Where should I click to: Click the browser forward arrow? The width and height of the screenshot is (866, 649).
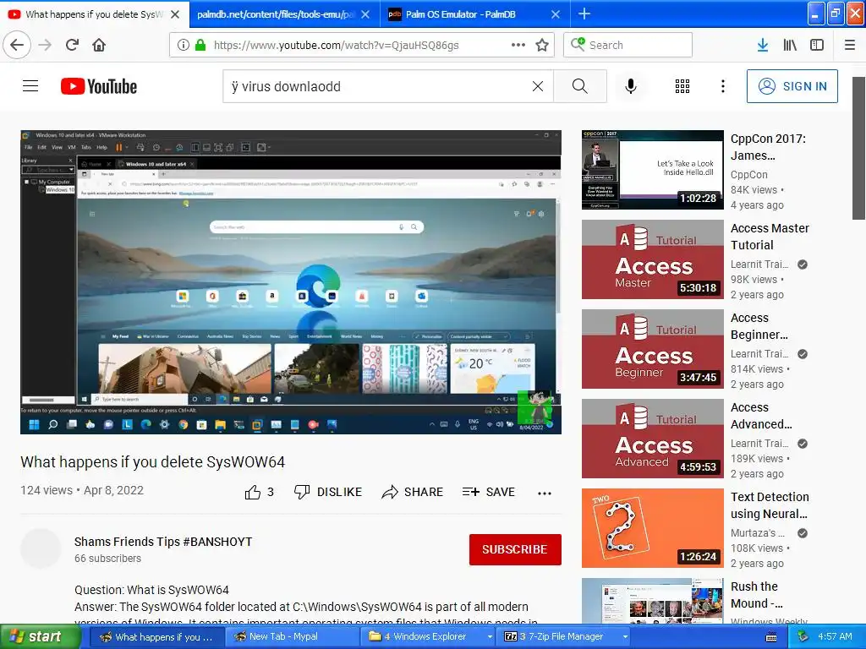tap(46, 45)
